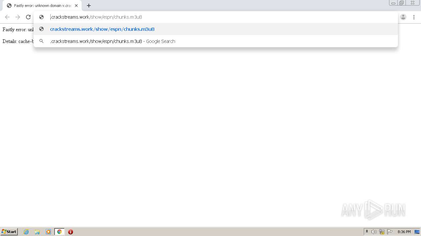421x236 pixels.
Task: Switch to Chrome in the taskbar
Action: coord(59,232)
